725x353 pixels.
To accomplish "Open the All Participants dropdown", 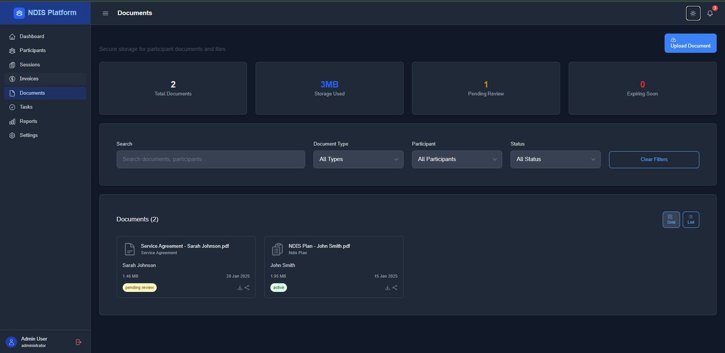I will tap(457, 159).
